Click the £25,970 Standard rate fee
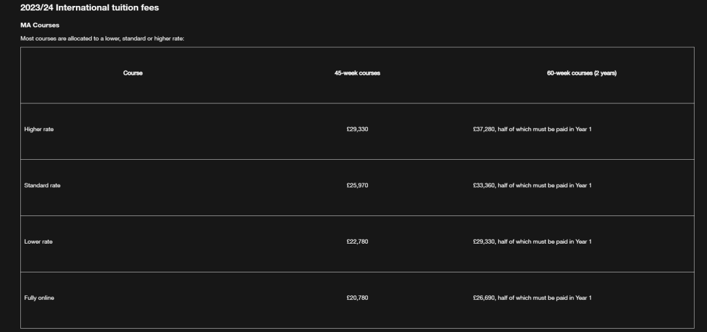 (x=357, y=185)
